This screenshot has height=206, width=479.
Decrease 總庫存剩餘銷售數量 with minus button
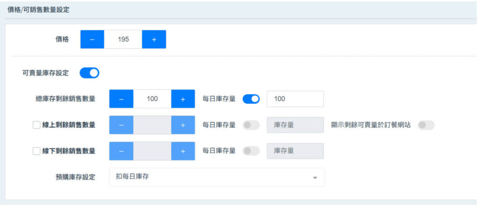point(121,99)
